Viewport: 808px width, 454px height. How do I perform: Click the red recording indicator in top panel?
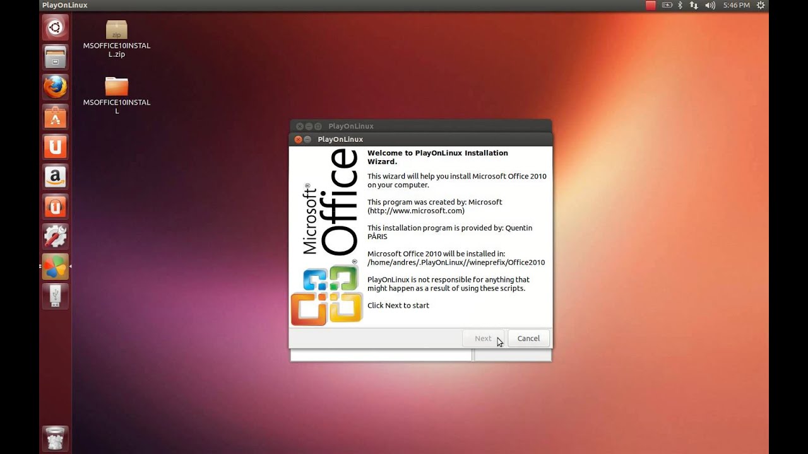651,5
